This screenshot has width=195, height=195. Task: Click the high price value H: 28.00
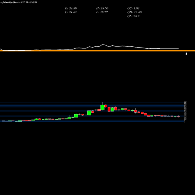click(102, 8)
